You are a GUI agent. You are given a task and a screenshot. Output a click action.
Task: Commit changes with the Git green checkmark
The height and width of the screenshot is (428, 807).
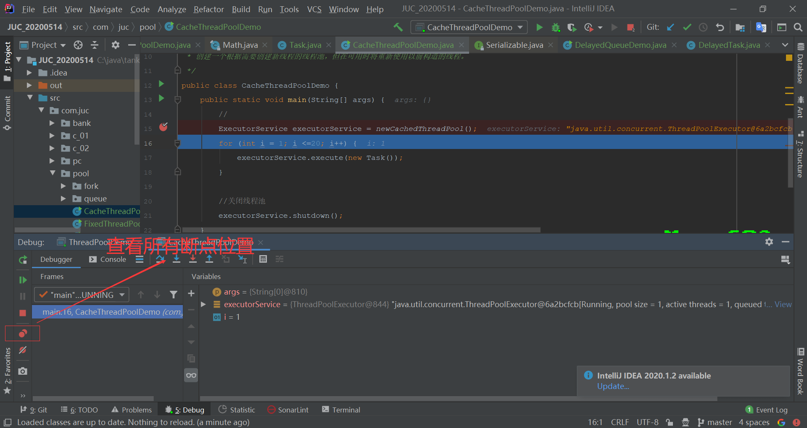click(x=687, y=27)
